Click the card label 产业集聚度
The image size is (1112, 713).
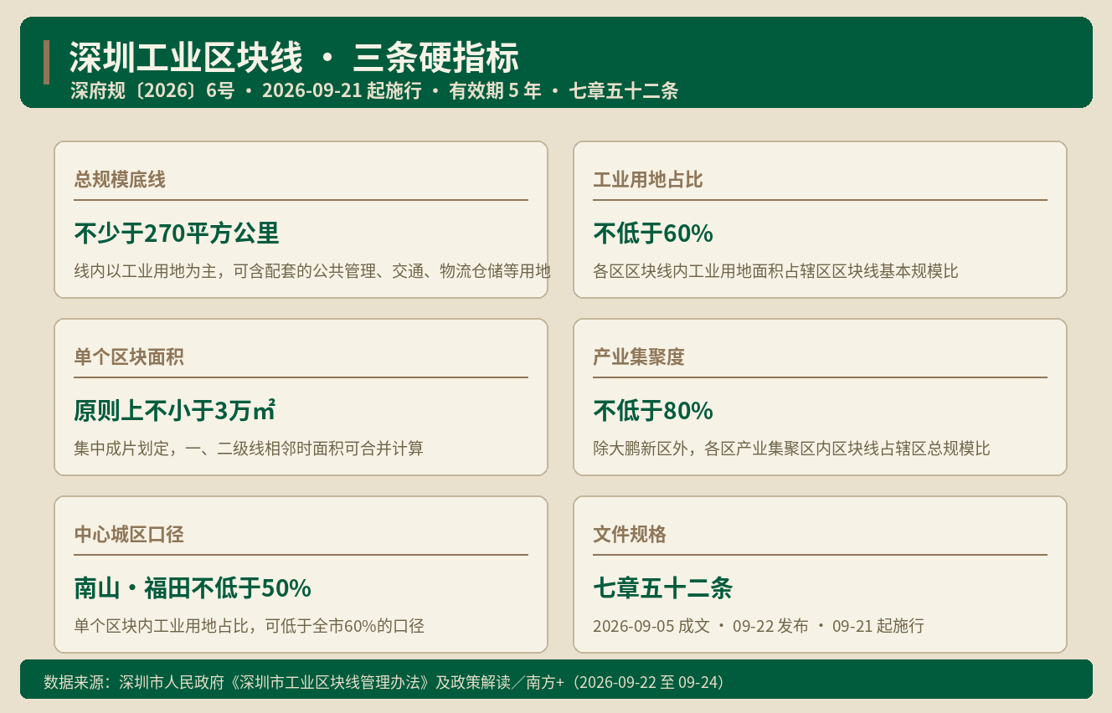coord(639,357)
